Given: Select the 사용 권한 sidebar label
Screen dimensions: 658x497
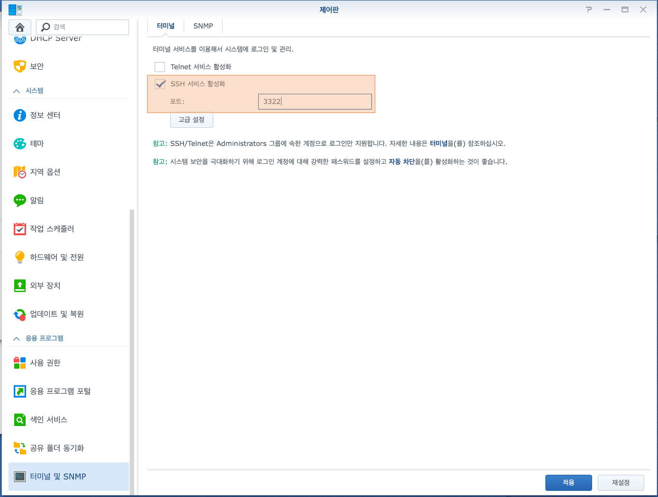Looking at the screenshot, I should click(x=45, y=363).
